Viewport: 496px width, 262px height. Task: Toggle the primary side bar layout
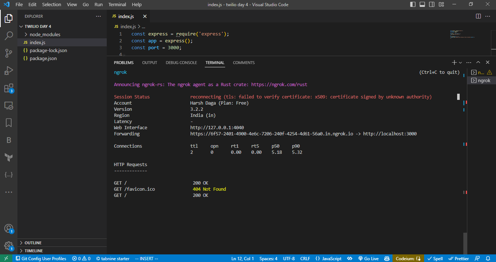coord(413,4)
